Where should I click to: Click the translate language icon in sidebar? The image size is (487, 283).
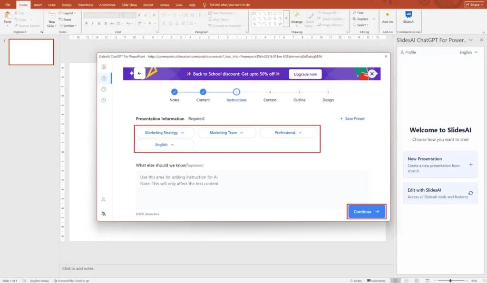(x=104, y=214)
